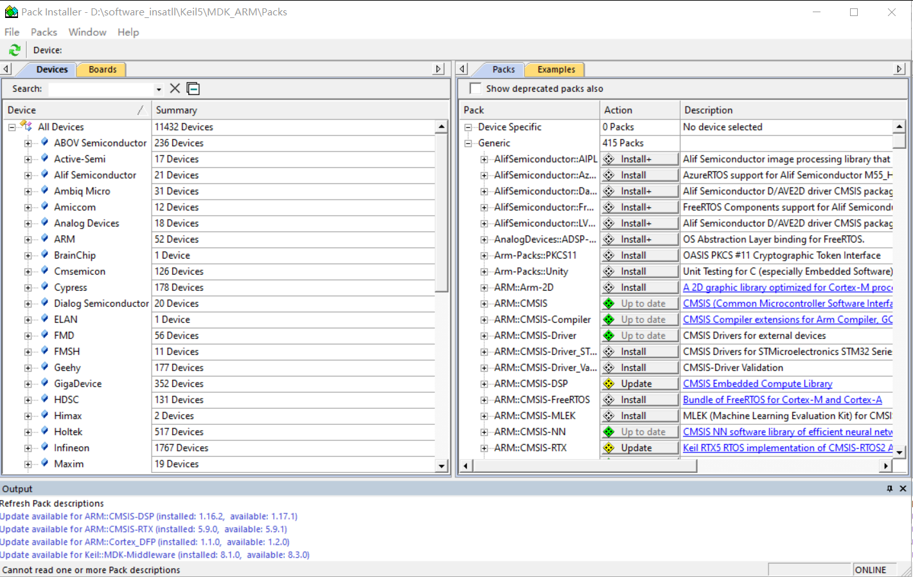
Task: Expand the Alif Semiconductor vendor node
Action: coord(28,175)
